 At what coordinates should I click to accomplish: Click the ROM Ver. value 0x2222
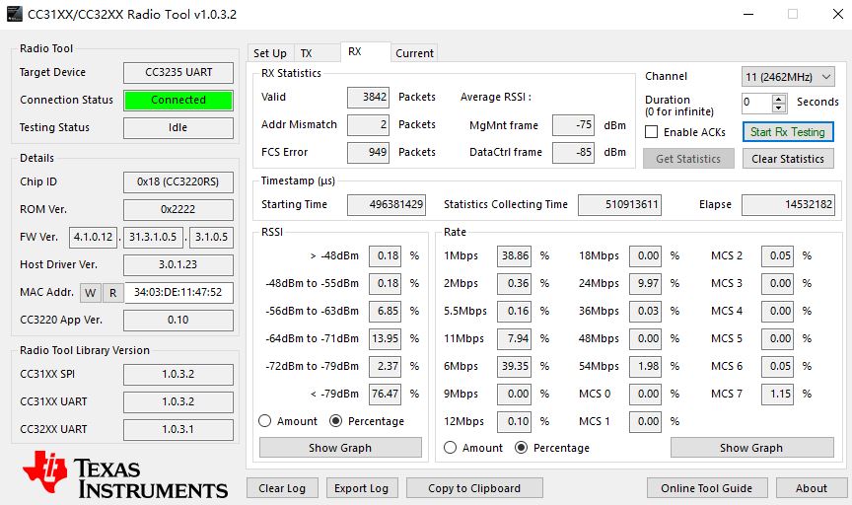point(178,210)
